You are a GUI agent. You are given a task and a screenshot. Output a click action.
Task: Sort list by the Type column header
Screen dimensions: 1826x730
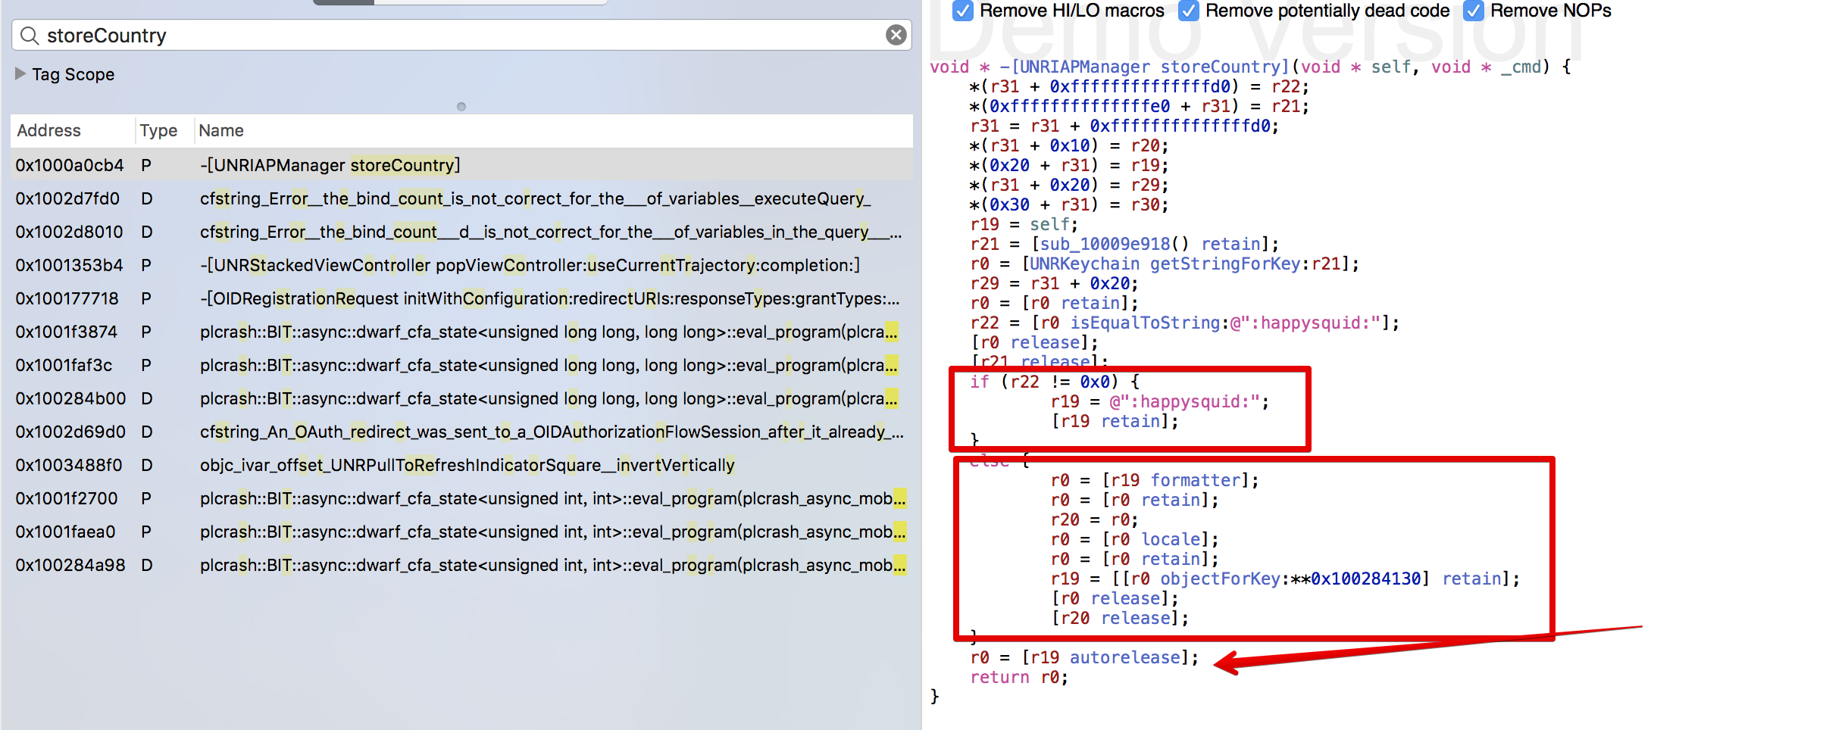[158, 131]
